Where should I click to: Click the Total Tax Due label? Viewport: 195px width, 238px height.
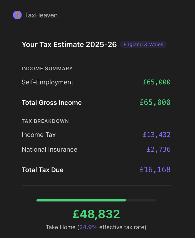tap(43, 170)
